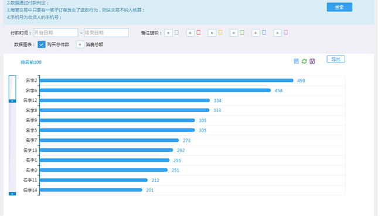Click the bar for 名字12

(125, 100)
